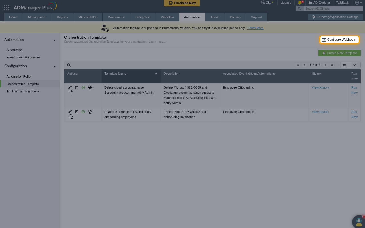
Task: Focus the Search AD Objects field
Action: coord(333,9)
